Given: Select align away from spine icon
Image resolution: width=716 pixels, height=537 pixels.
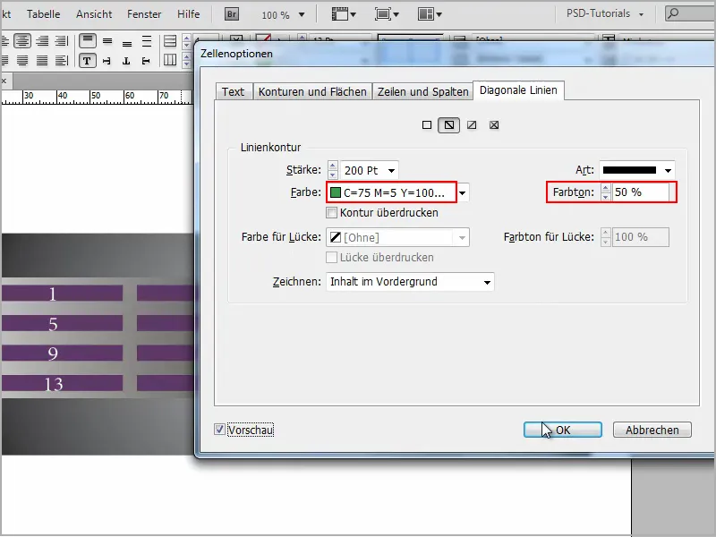Looking at the screenshot, I should 61,41.
